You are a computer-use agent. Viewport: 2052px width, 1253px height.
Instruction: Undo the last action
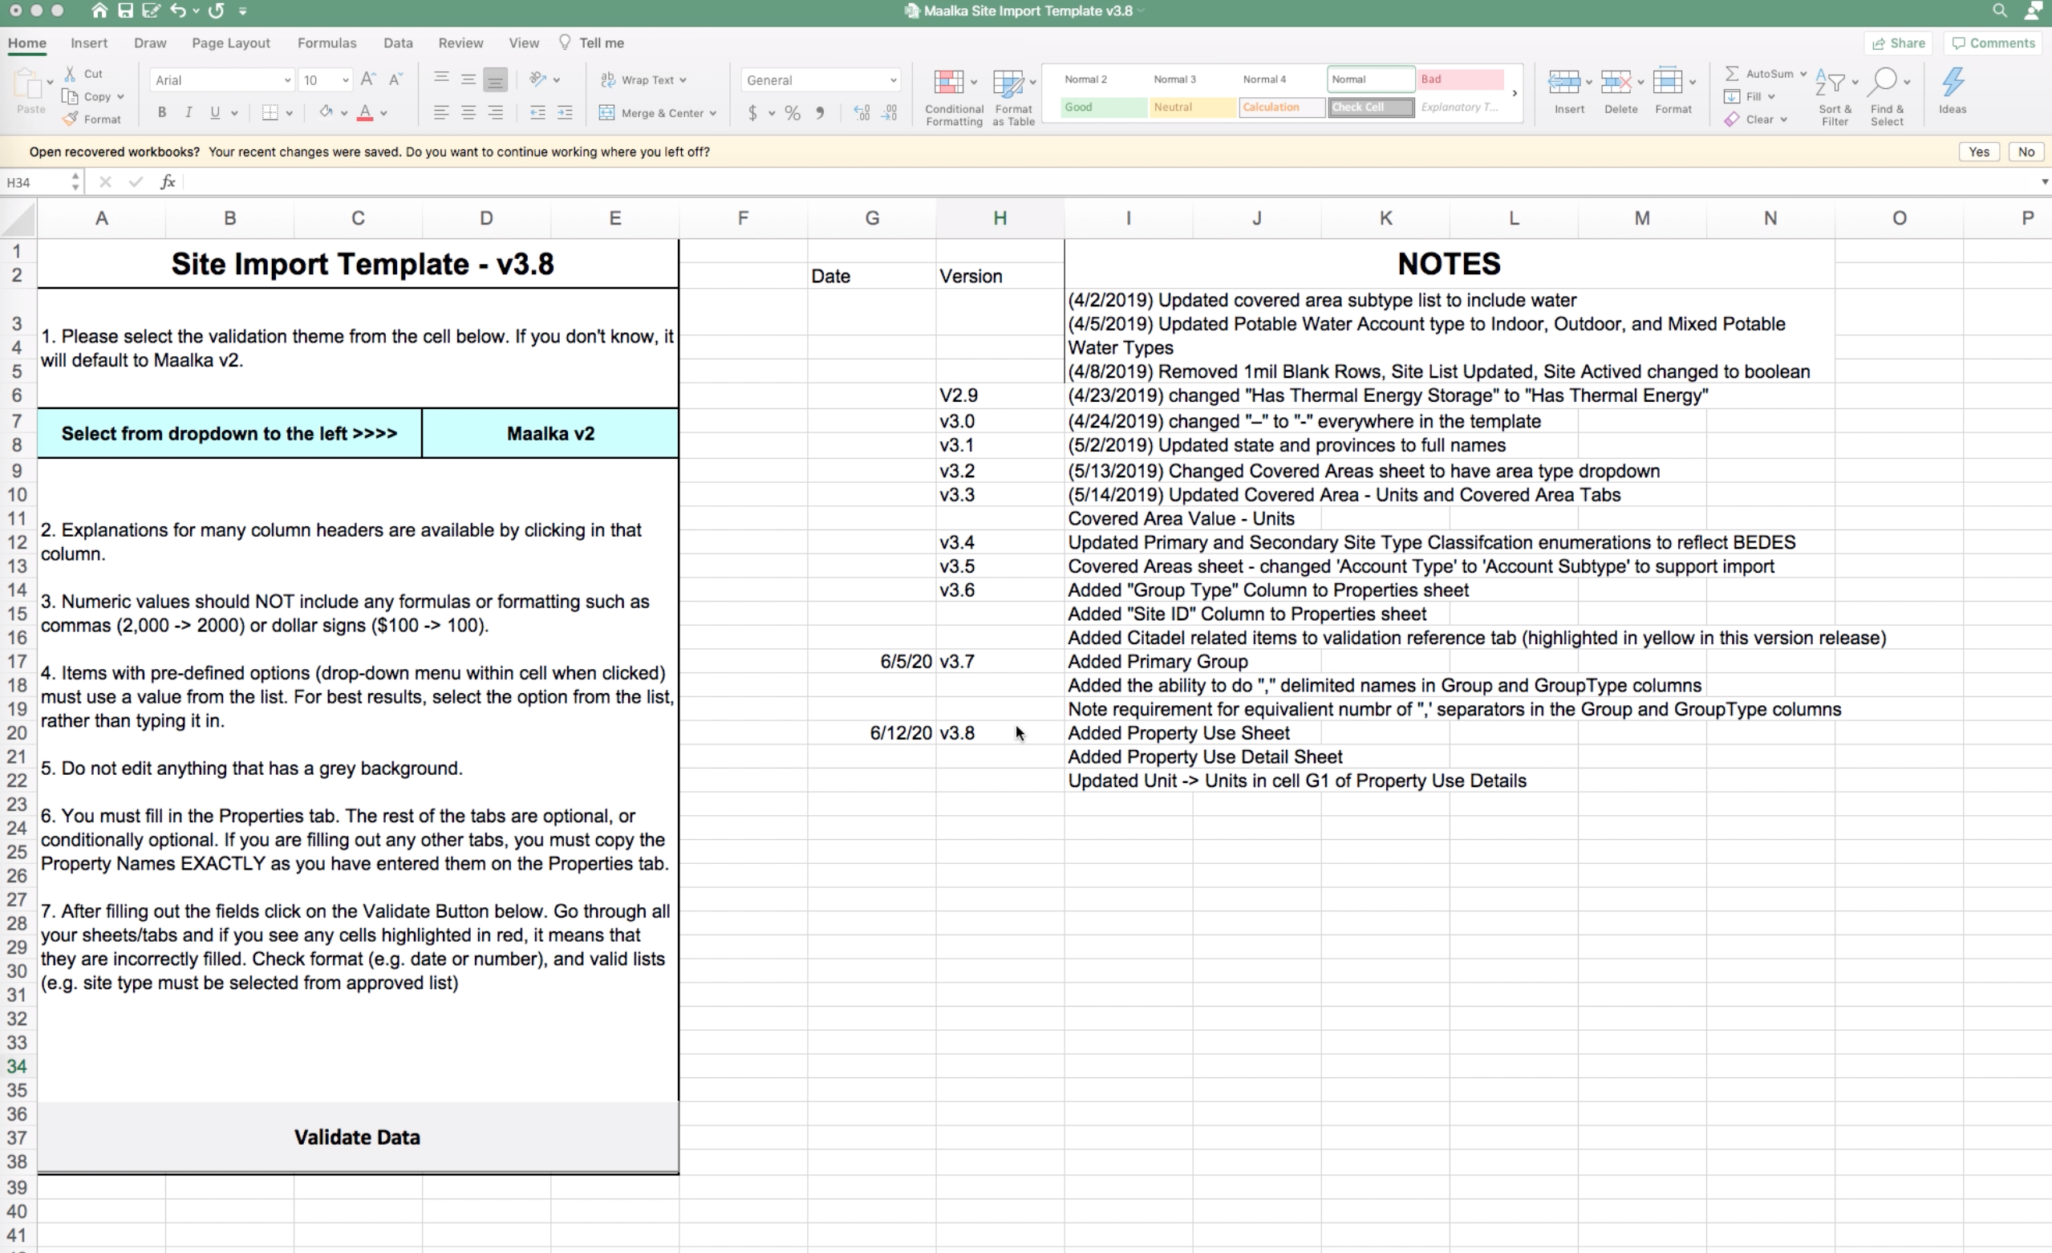click(x=177, y=10)
